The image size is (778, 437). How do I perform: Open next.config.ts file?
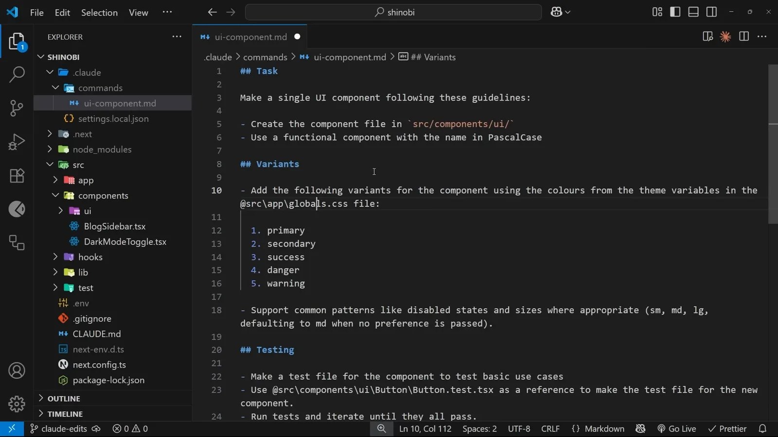point(99,365)
